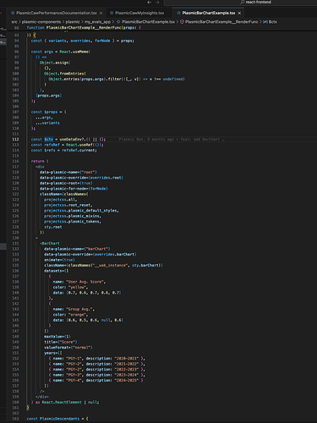Screen dimensions: 317x423
Task: Click the '[props.args]' dependency array
Action: pyautogui.click(x=48, y=96)
